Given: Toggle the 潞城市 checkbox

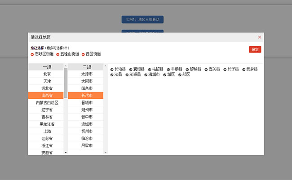Looking at the screenshot, I should (x=146, y=75).
